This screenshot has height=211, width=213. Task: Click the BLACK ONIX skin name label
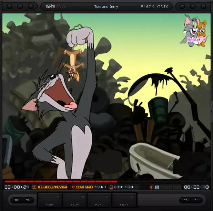tap(154, 7)
